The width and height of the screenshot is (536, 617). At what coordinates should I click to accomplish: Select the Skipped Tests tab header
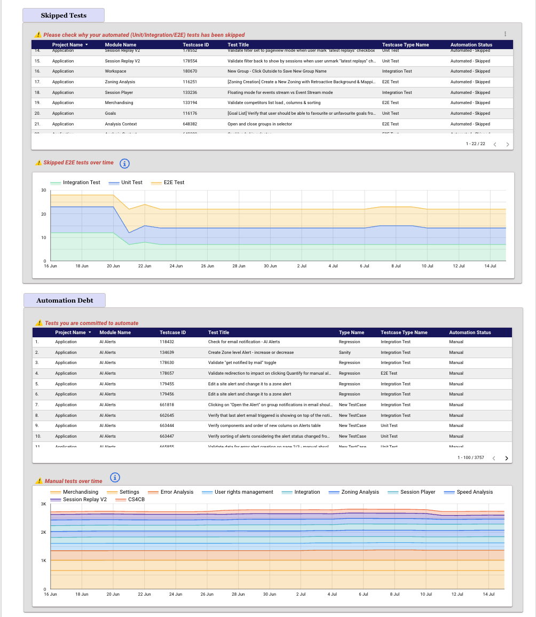[x=62, y=15]
